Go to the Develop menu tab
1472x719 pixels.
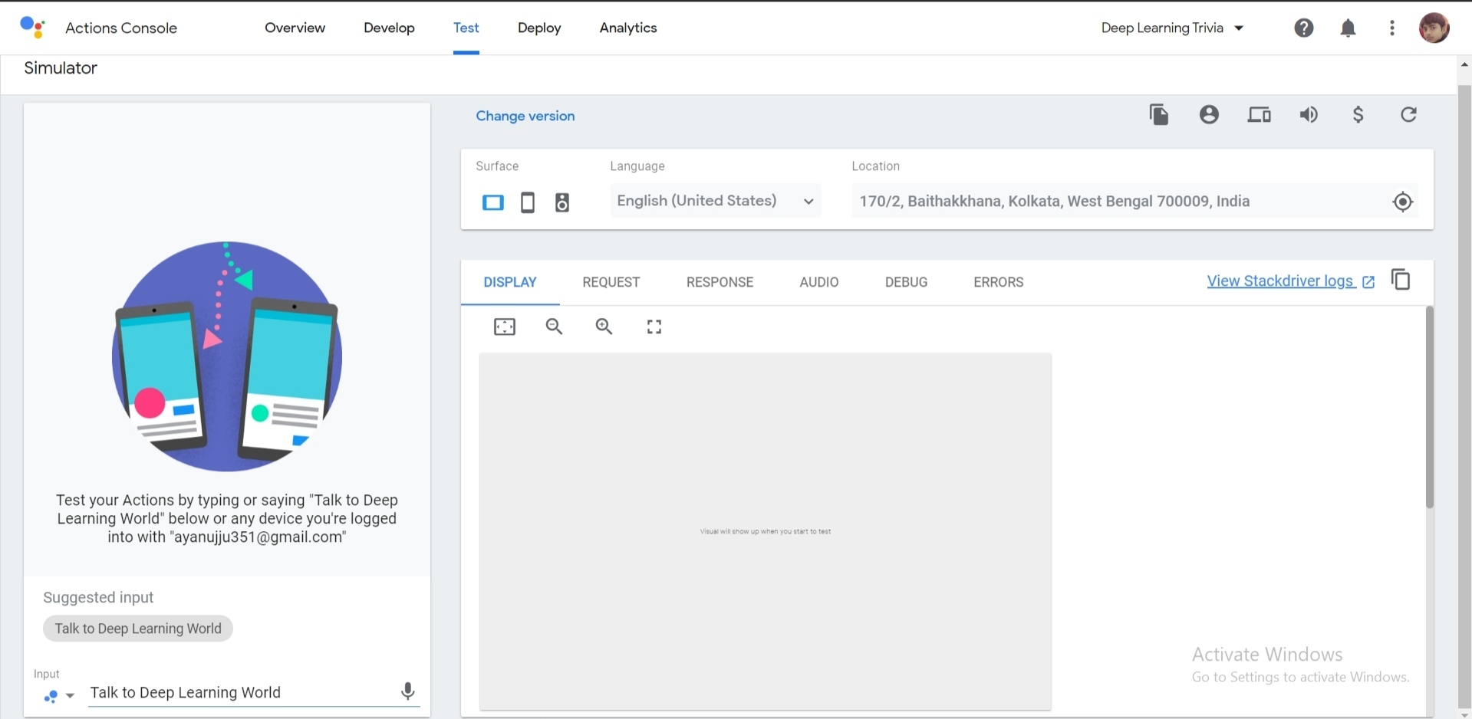point(389,28)
